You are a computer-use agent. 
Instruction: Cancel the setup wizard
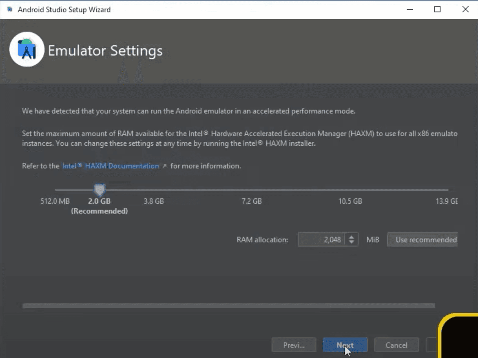point(396,345)
